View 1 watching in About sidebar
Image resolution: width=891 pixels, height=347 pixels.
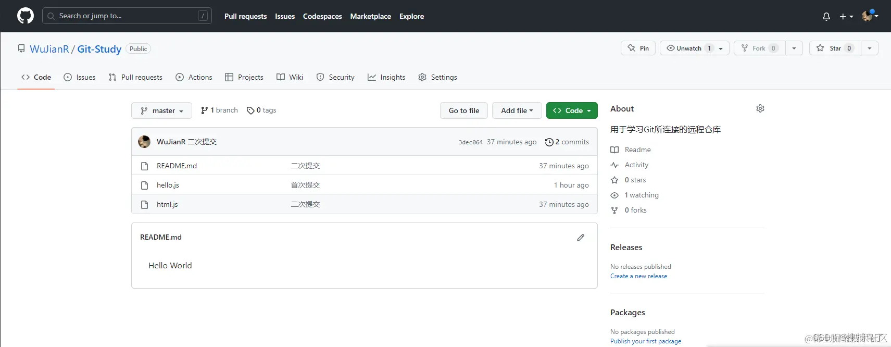click(635, 195)
